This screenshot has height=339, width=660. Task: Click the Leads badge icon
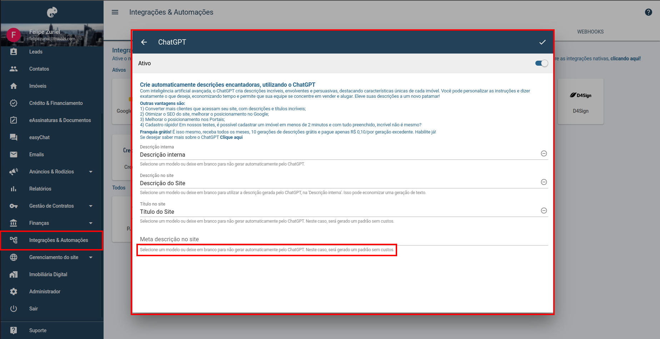point(14,52)
